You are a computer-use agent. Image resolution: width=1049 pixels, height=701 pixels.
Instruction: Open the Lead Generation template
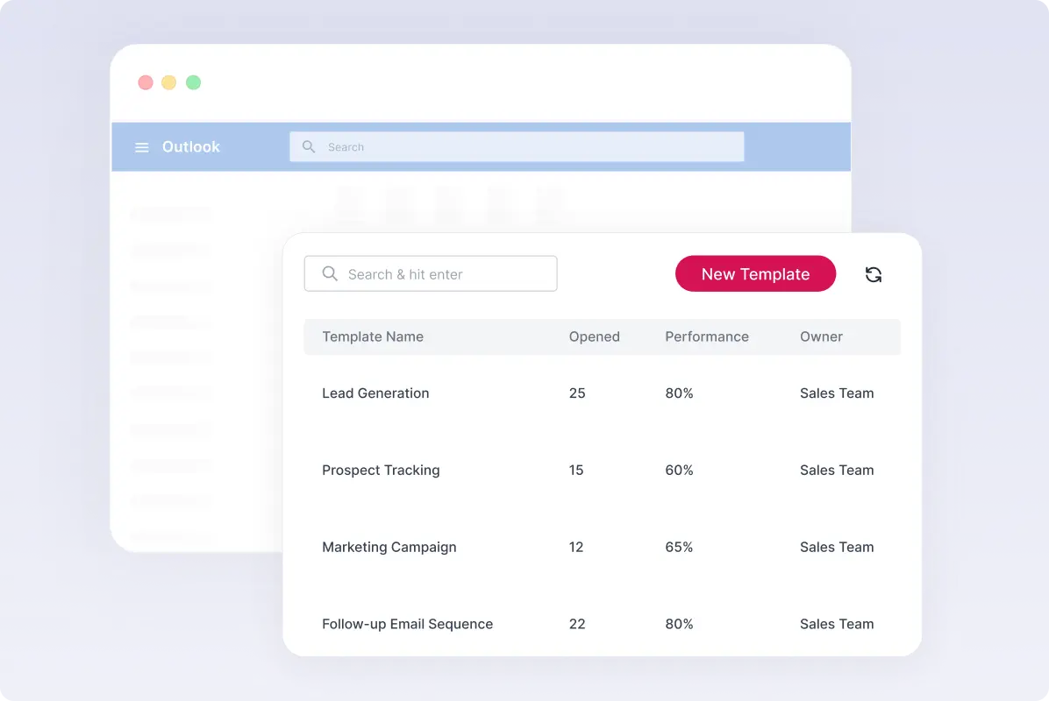(375, 393)
